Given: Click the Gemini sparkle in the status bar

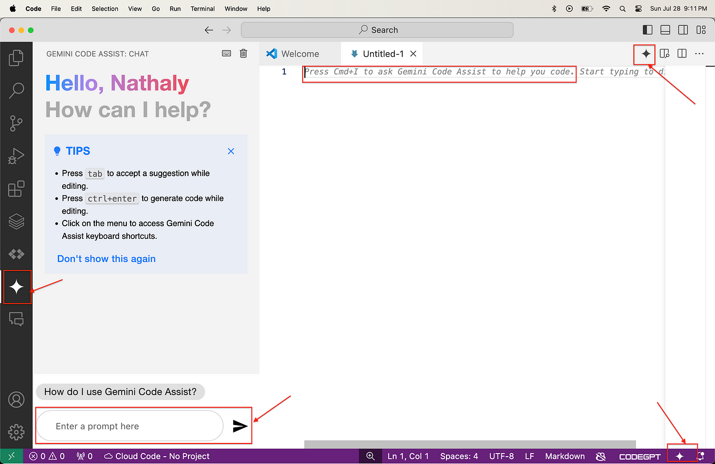Looking at the screenshot, I should pyautogui.click(x=680, y=456).
